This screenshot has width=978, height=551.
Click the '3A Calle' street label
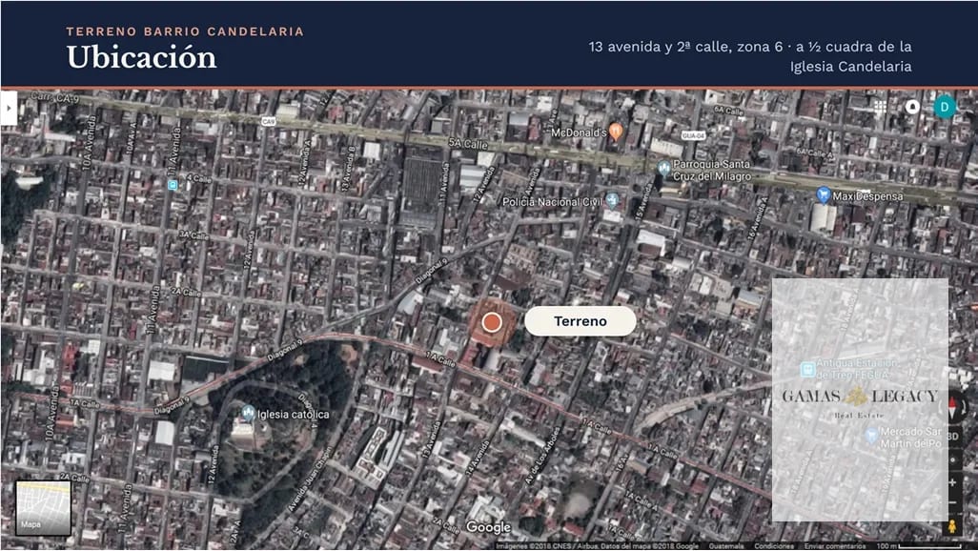[x=194, y=235]
